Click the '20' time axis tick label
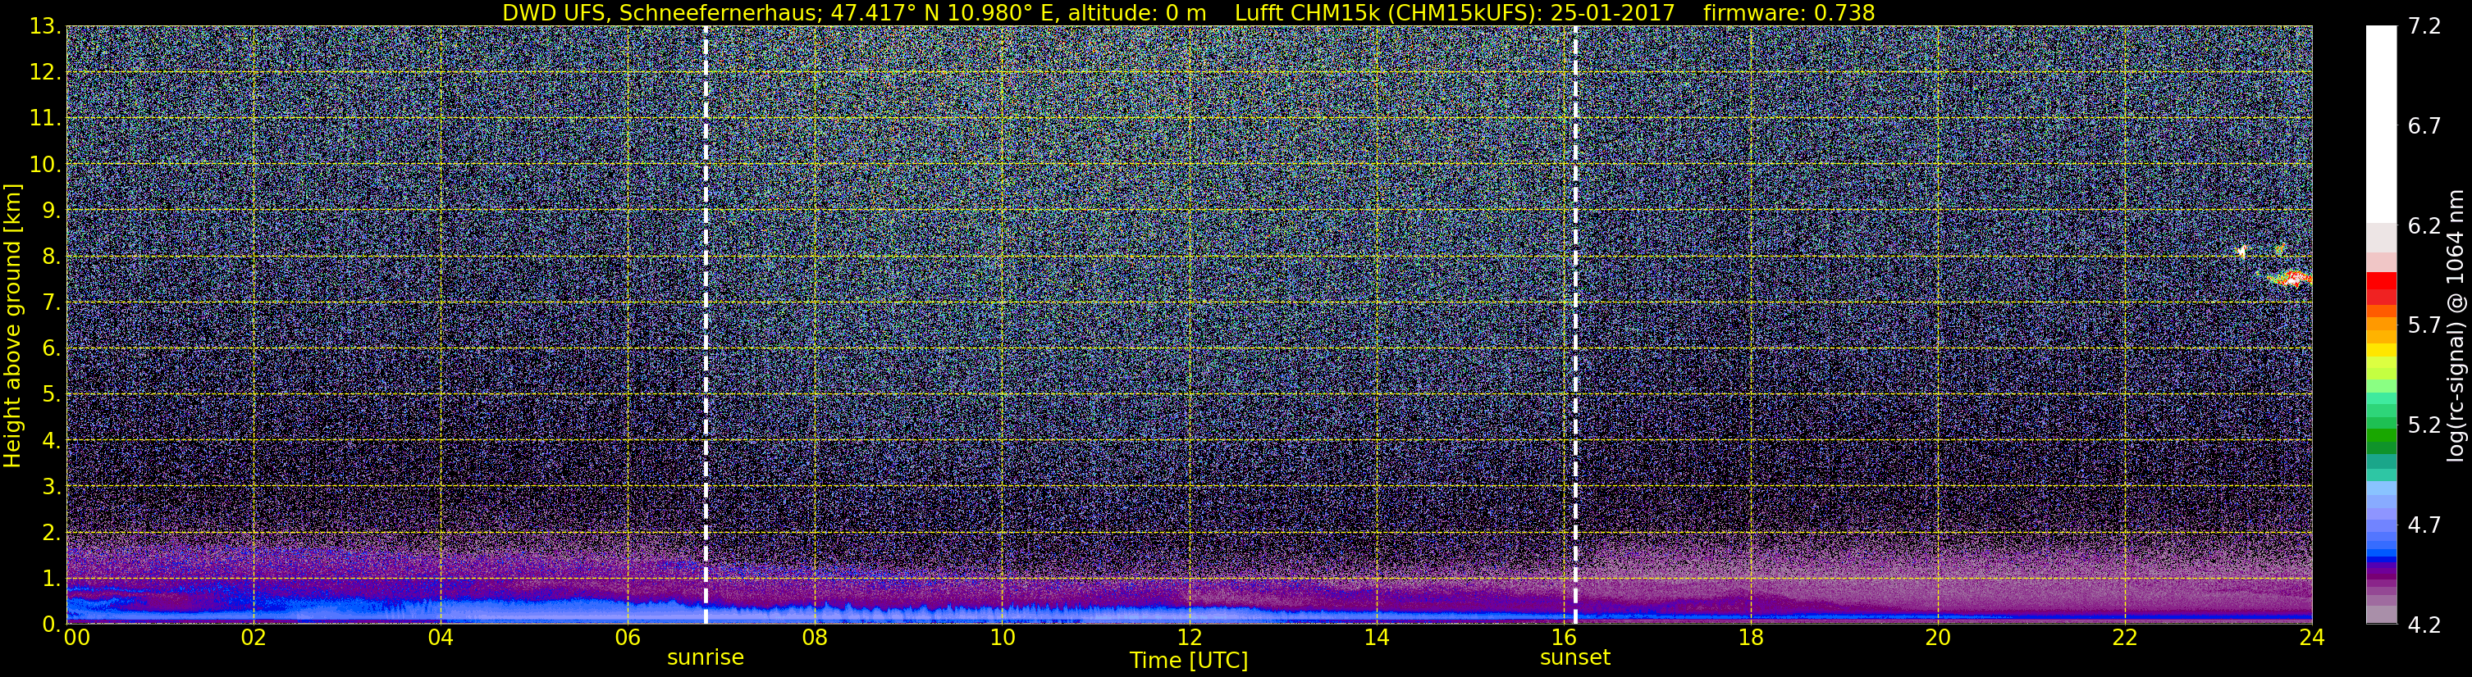 tap(1938, 638)
